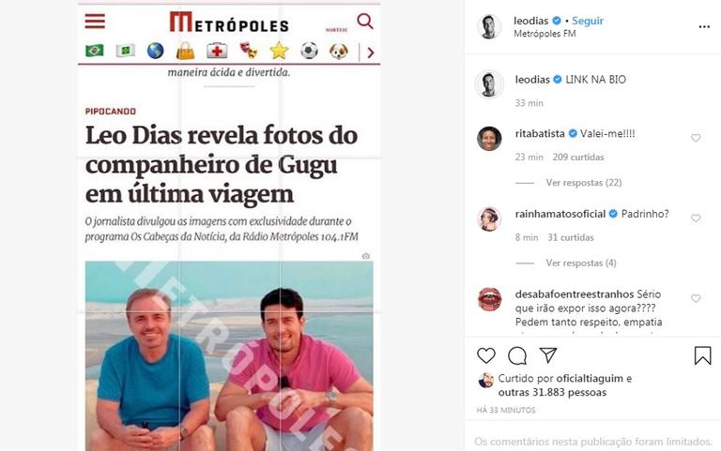Click the Seguir follow link
The image size is (721, 451).
pos(588,21)
